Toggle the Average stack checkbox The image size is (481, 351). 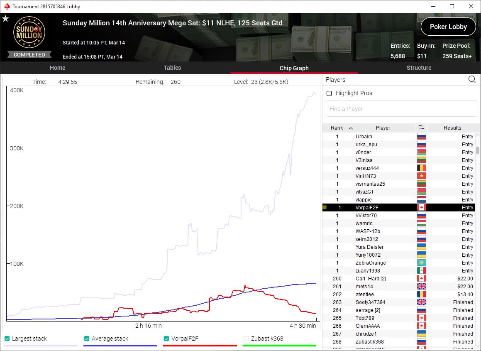click(87, 339)
